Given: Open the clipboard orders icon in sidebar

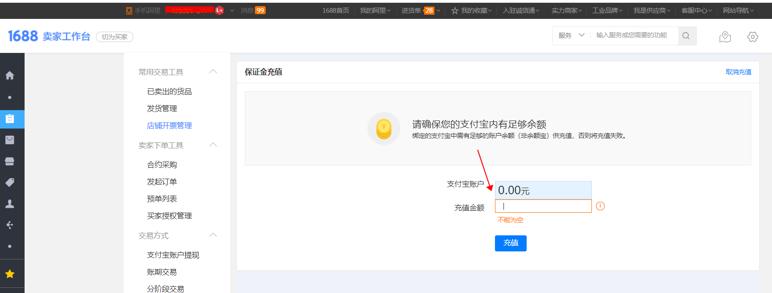Looking at the screenshot, I should click(x=9, y=119).
